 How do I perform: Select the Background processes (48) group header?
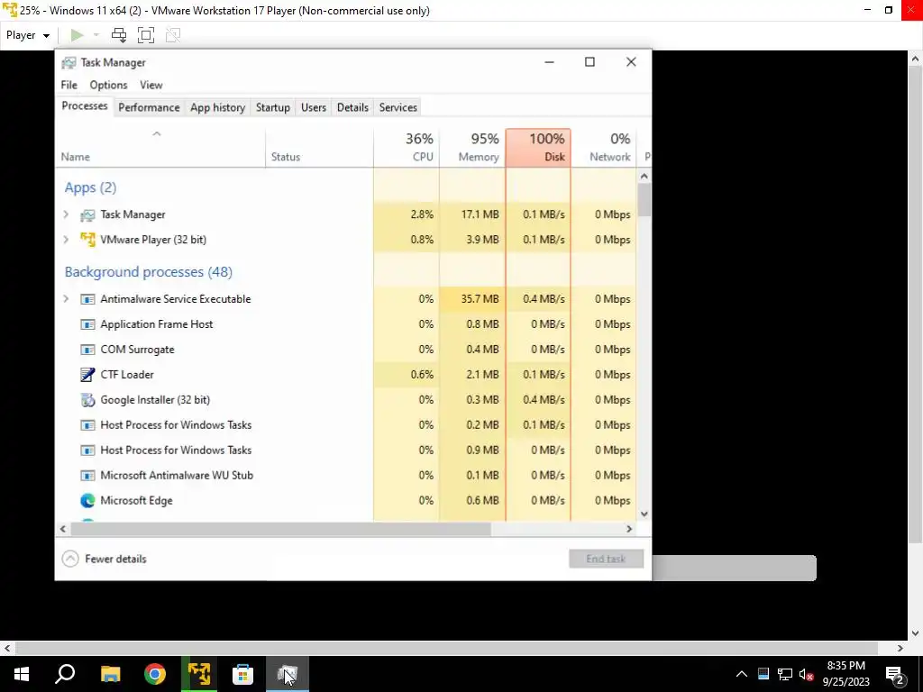pyautogui.click(x=149, y=272)
